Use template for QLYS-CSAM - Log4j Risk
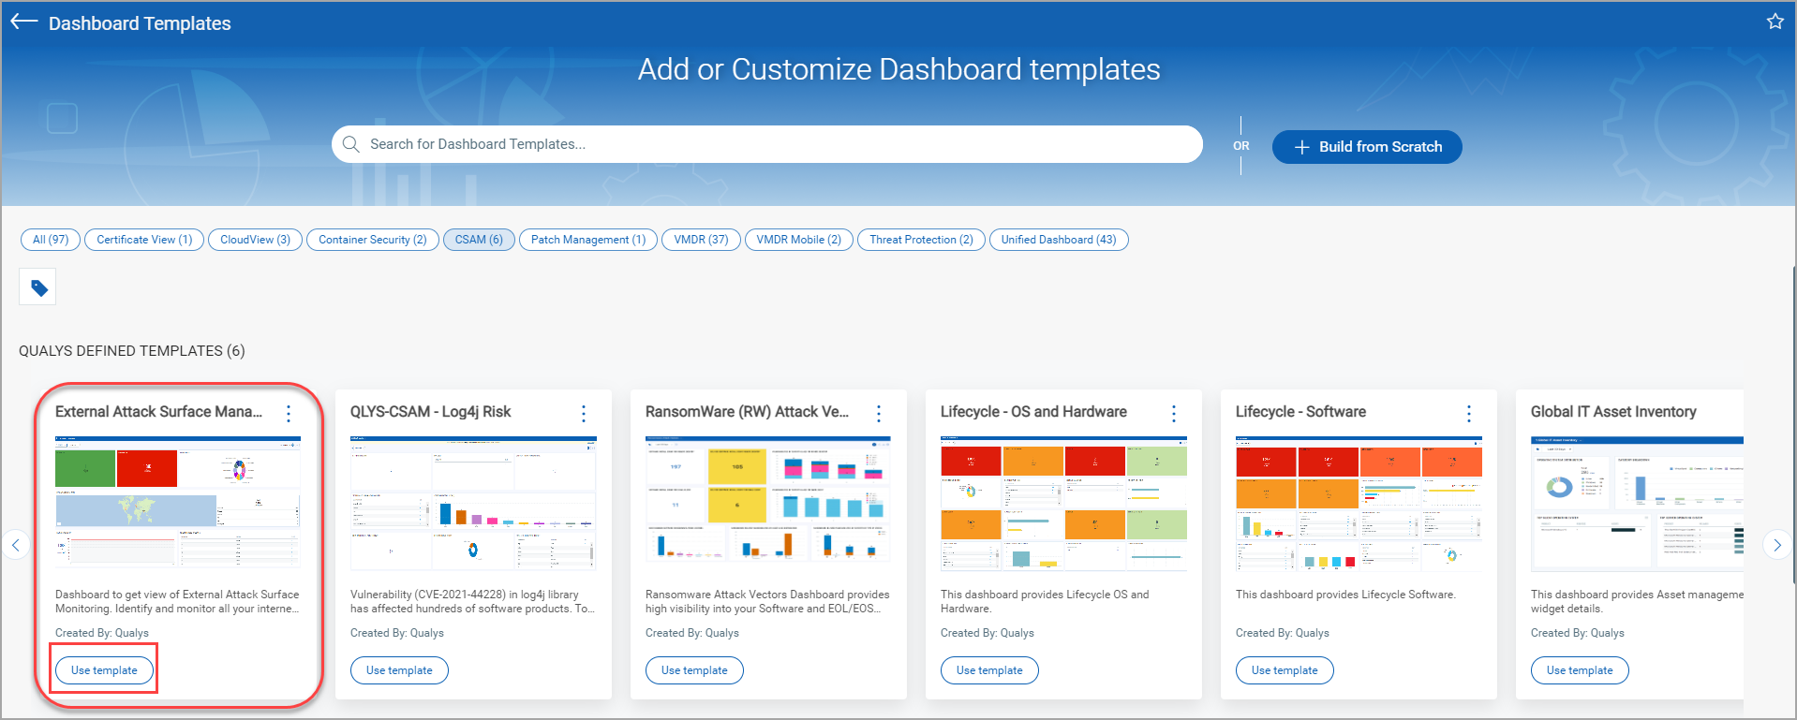Screen dimensions: 1797x720 click(399, 670)
